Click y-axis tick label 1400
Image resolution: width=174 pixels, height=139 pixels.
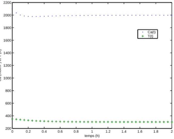[7, 53]
